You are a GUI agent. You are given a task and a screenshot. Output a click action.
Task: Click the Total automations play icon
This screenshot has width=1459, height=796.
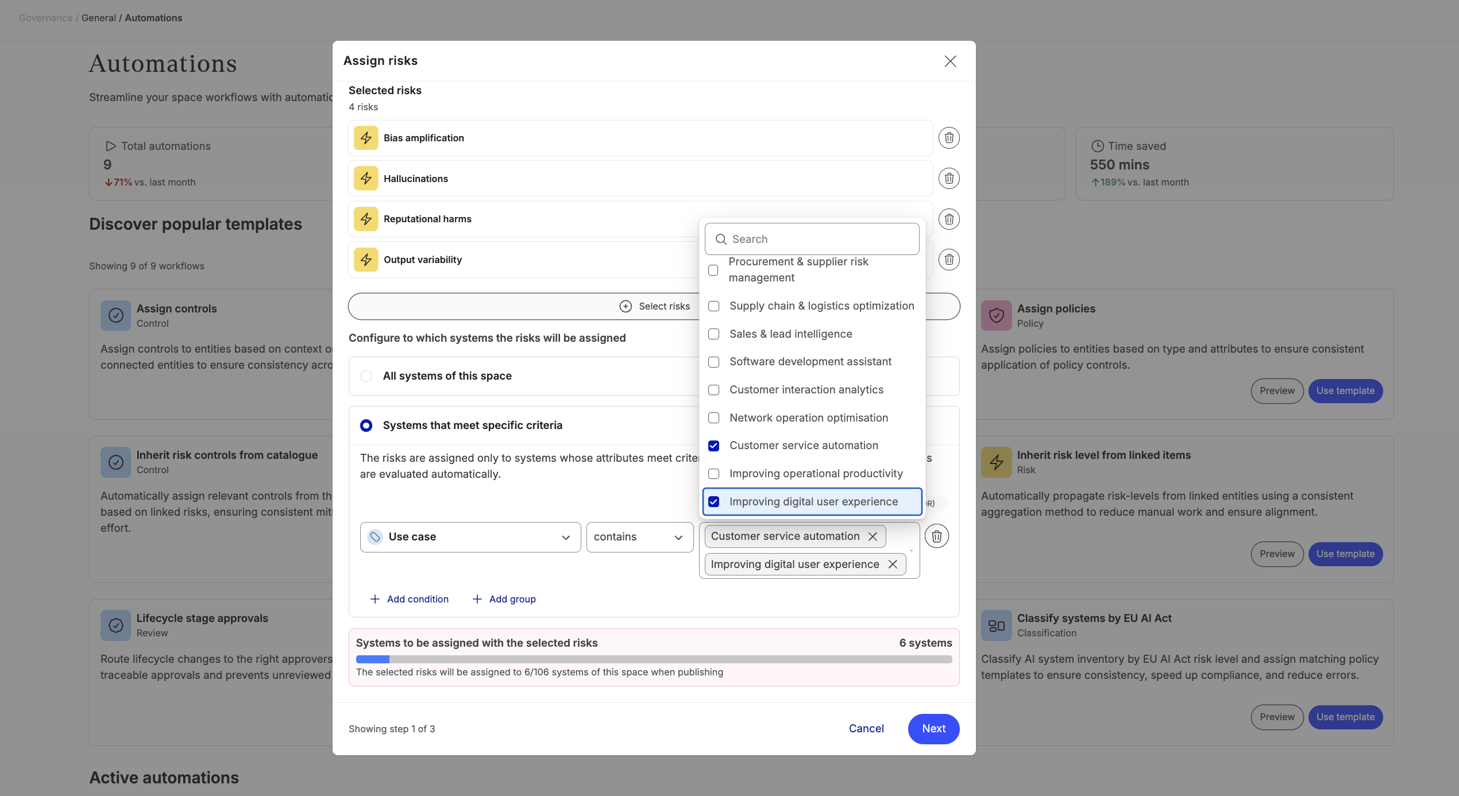pyautogui.click(x=111, y=146)
